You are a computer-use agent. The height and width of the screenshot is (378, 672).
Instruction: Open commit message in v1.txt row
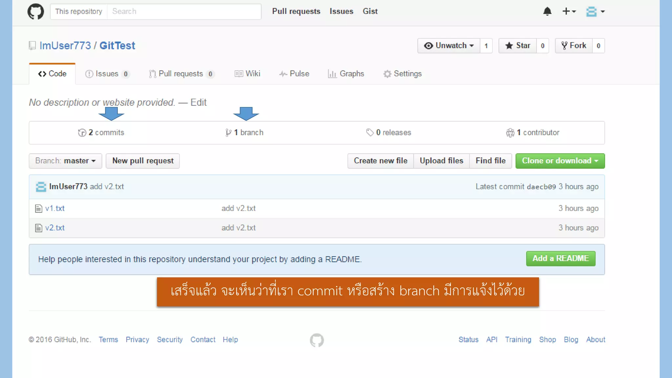[x=239, y=208]
